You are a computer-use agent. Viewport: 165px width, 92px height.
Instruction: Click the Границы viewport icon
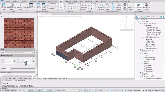pos(38,5)
